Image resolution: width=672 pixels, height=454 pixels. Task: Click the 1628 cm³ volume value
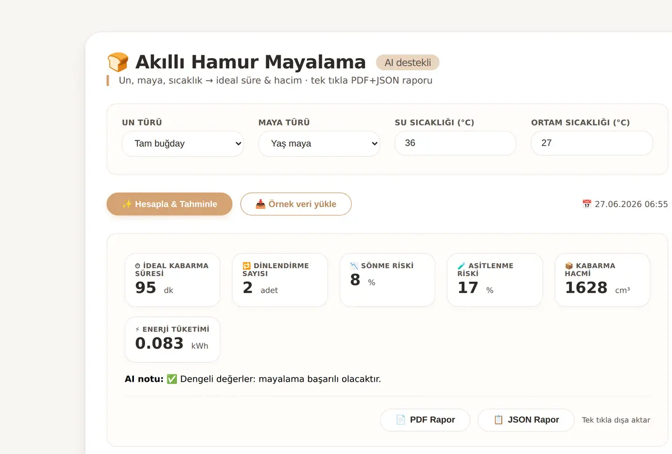(x=598, y=288)
